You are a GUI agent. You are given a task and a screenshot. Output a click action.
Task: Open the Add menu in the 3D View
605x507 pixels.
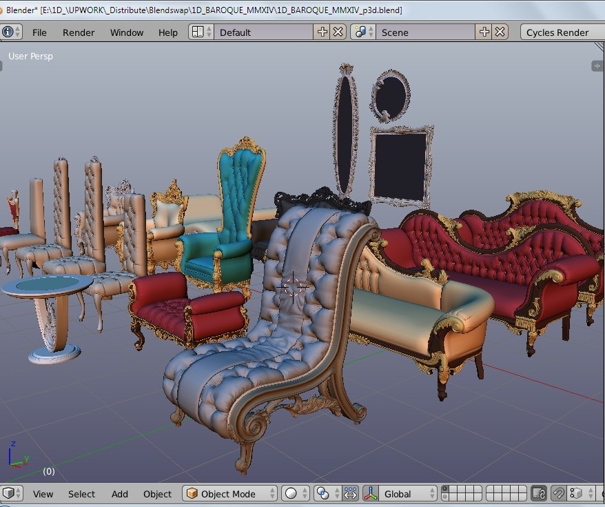[119, 494]
